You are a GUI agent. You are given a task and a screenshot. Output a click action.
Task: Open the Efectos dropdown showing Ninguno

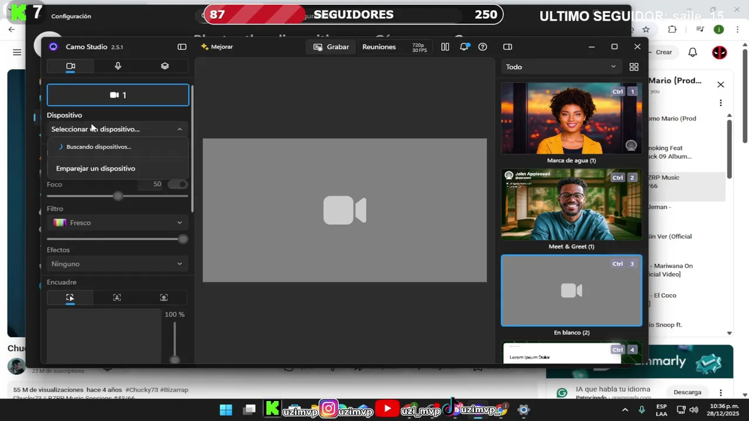tap(117, 264)
